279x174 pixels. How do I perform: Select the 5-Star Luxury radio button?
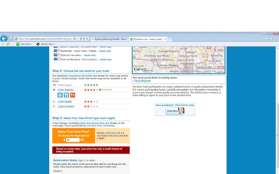54,85
